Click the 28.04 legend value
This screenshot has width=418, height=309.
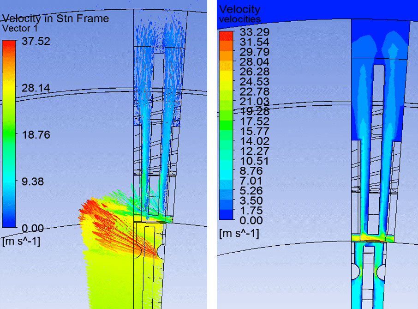[255, 62]
